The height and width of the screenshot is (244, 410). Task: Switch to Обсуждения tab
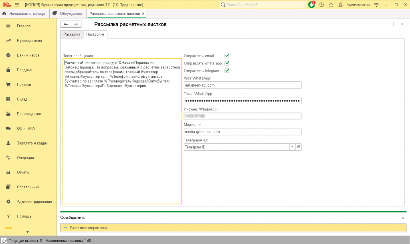pos(68,14)
